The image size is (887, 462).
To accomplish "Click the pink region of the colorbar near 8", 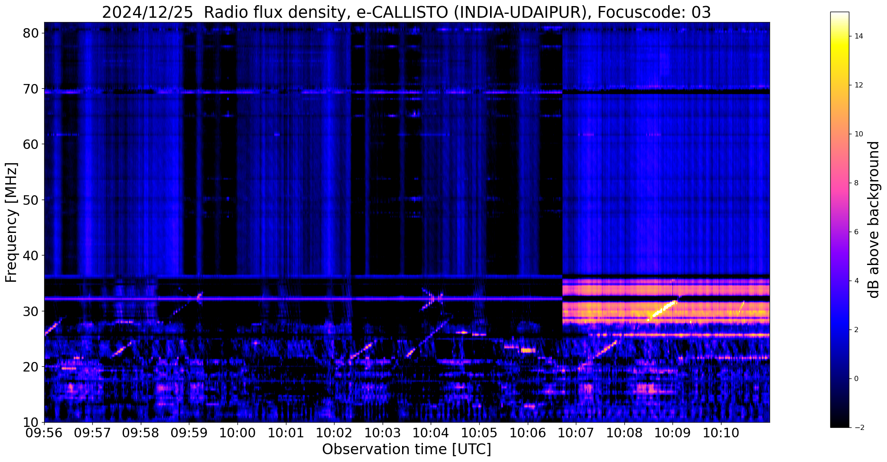I will (839, 183).
